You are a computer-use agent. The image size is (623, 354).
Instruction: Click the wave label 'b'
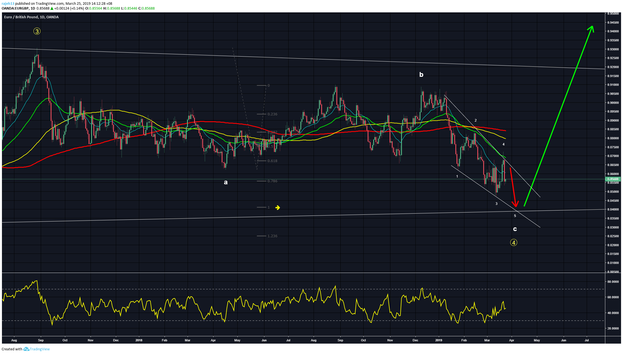[421, 75]
